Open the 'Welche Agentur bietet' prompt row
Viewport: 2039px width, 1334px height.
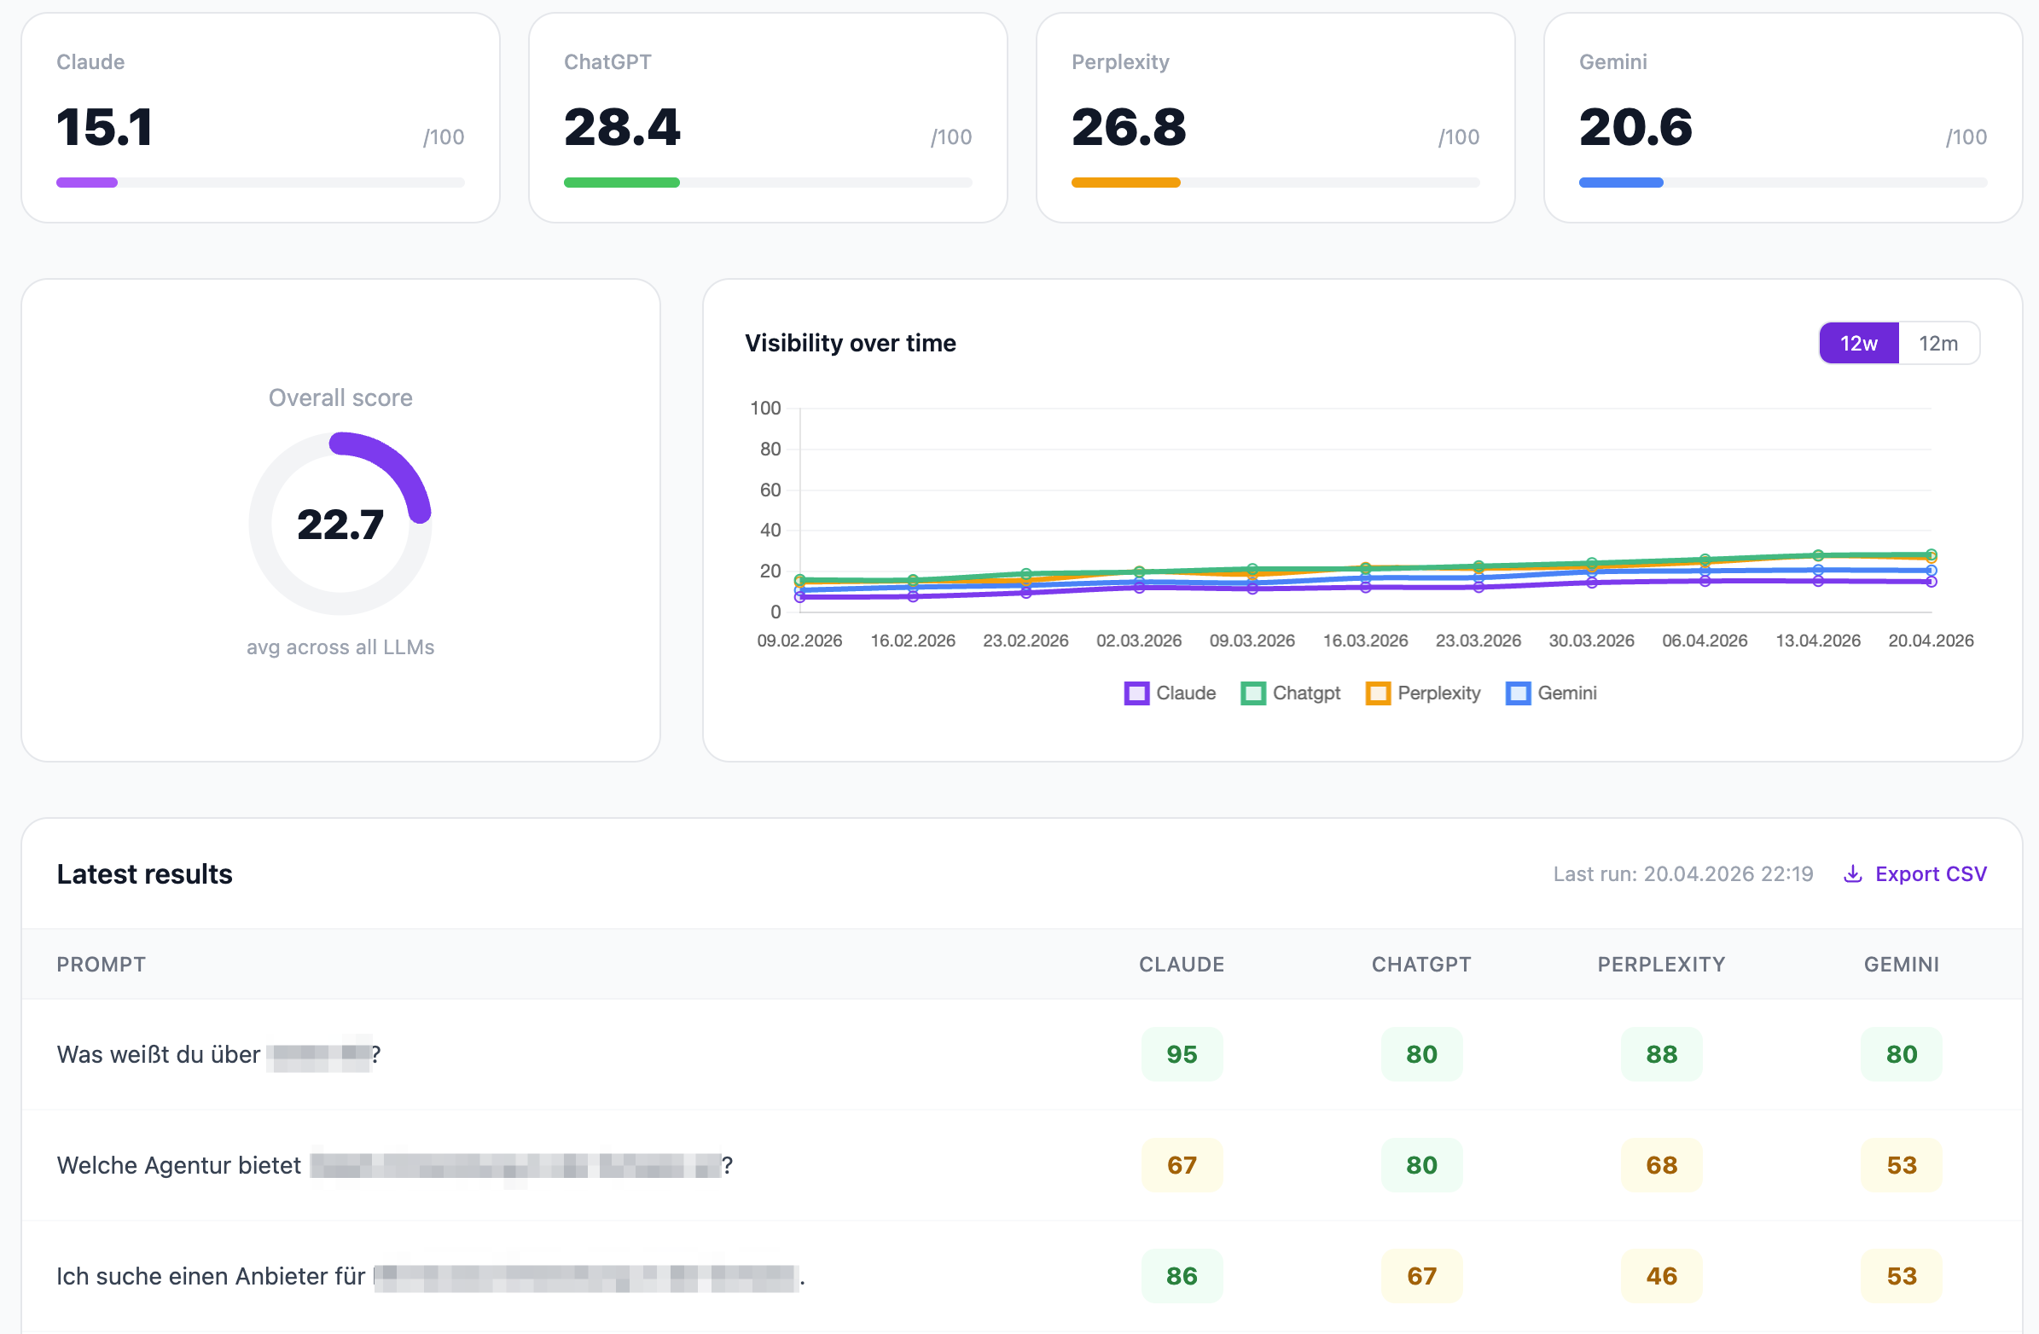click(x=1021, y=1166)
